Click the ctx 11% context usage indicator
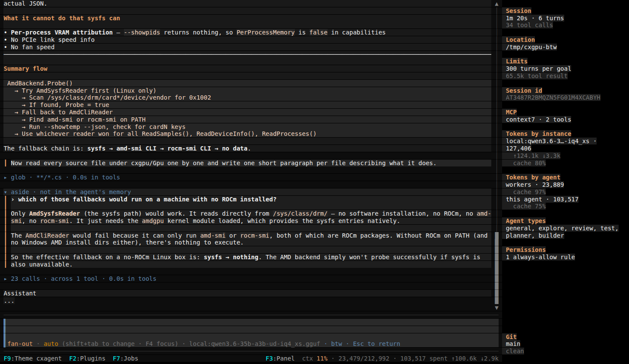Image resolution: width=629 pixels, height=364 pixels. (x=315, y=358)
